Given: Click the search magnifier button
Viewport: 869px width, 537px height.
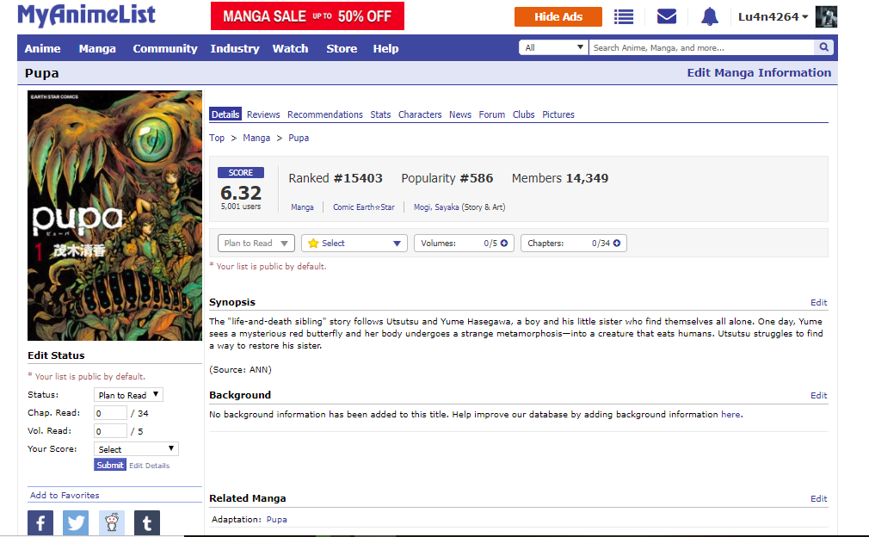Looking at the screenshot, I should (823, 48).
